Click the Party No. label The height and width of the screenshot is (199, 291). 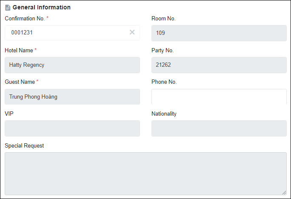pos(163,51)
